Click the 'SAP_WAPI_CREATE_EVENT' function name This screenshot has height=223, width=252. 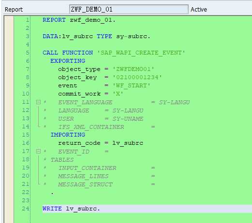point(141,53)
